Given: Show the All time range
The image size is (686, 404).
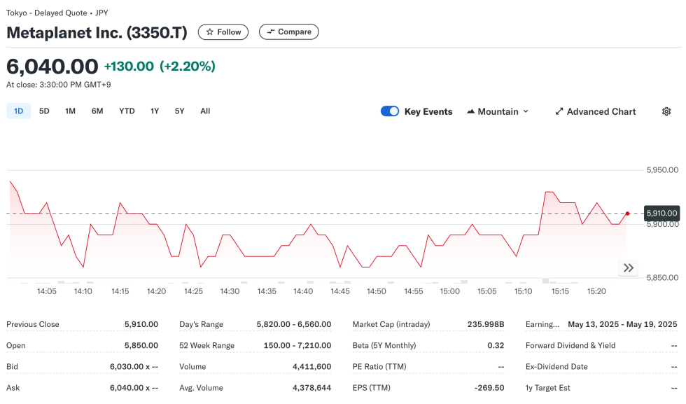Looking at the screenshot, I should pos(205,111).
